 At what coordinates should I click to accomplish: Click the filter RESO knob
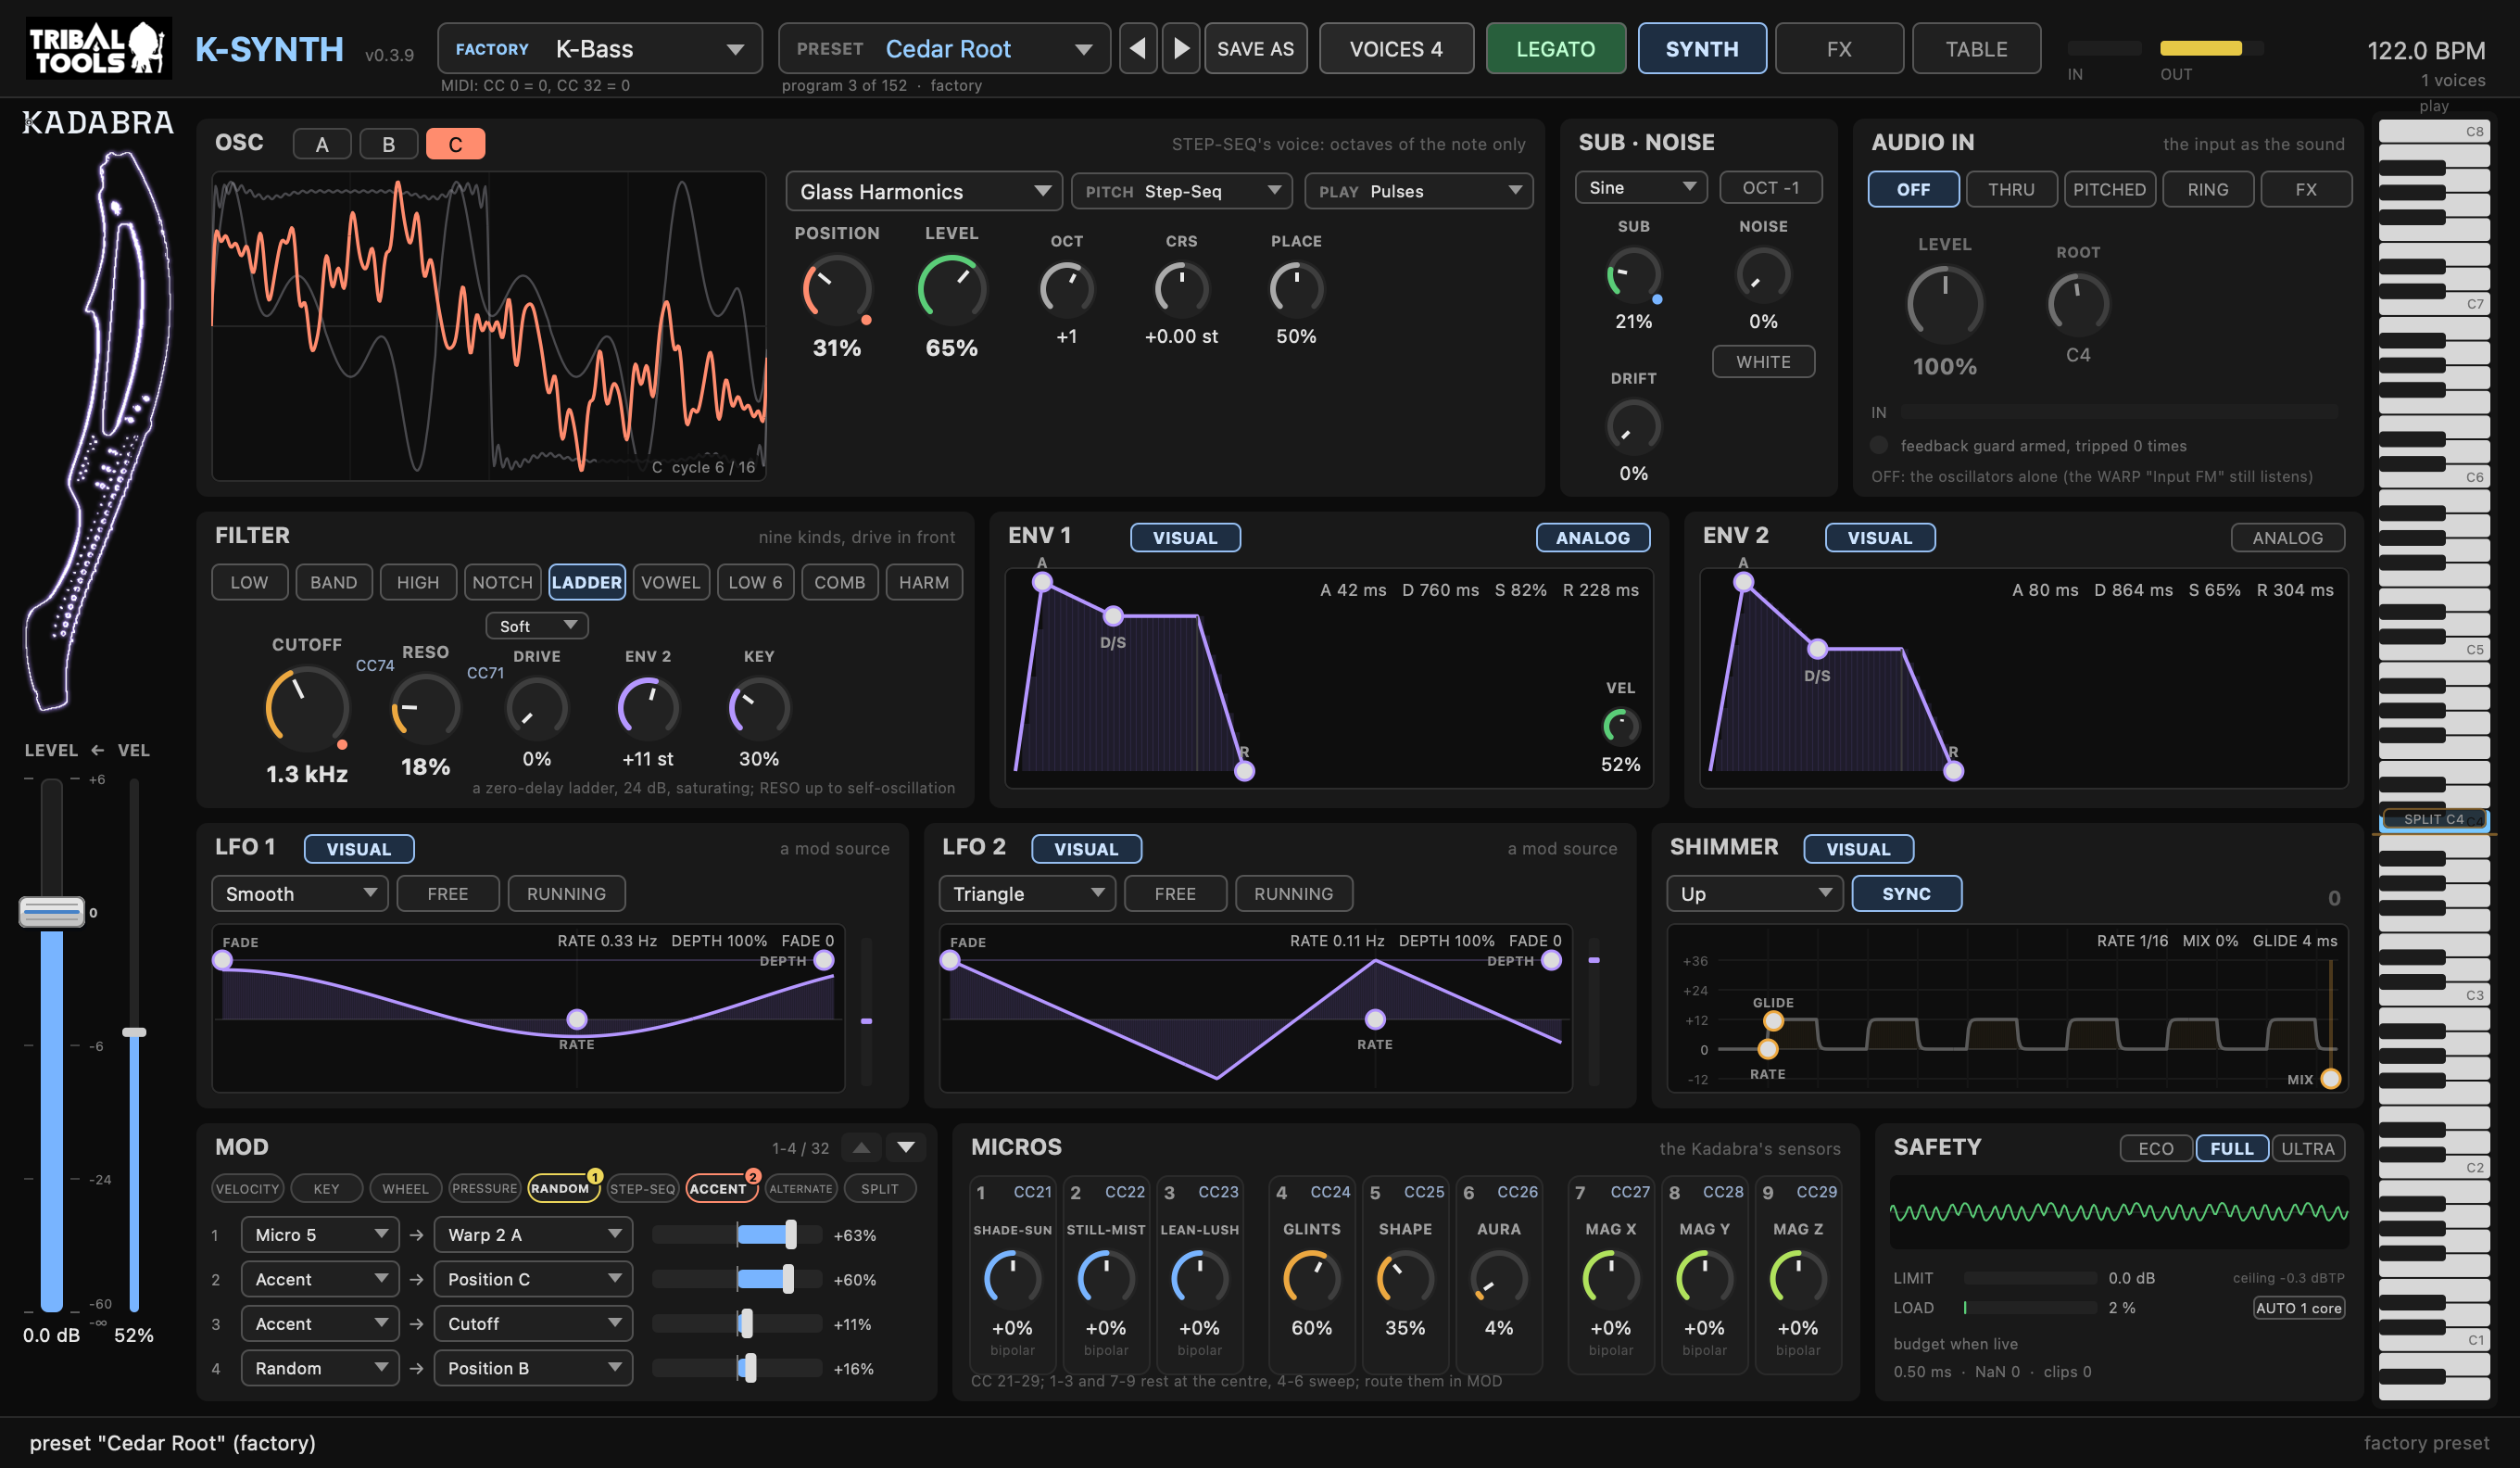425,708
